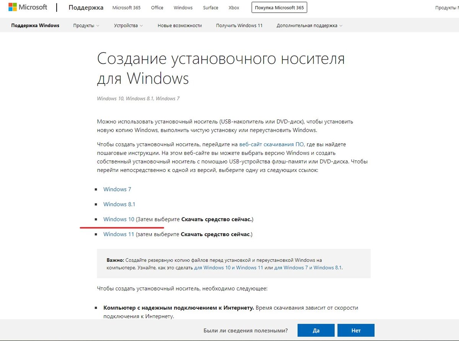Click the 'Windows 10, Windows 8.1, Windows 7' applies-to text
The image size is (459, 341).
(x=138, y=99)
